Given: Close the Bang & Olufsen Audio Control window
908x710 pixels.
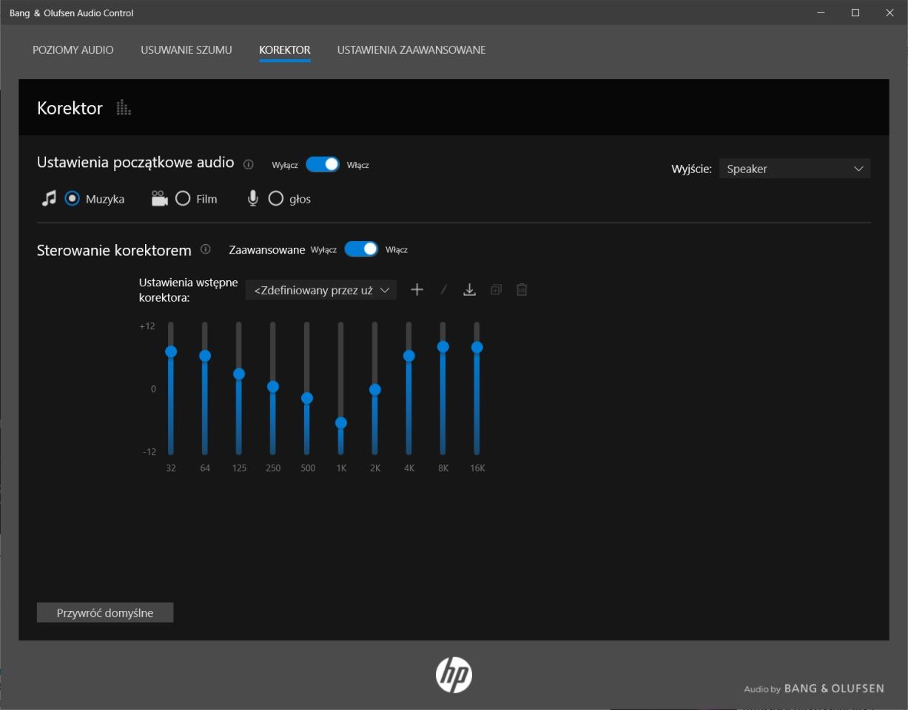Looking at the screenshot, I should pos(889,13).
